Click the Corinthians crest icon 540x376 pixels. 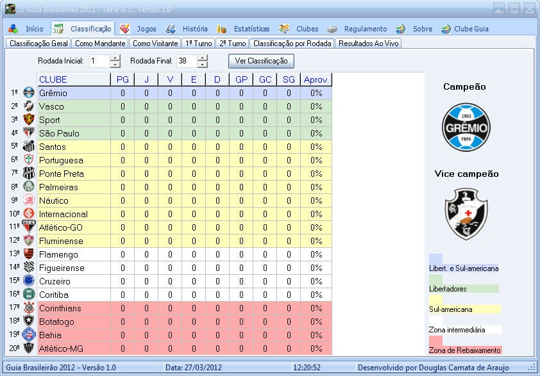[29, 307]
